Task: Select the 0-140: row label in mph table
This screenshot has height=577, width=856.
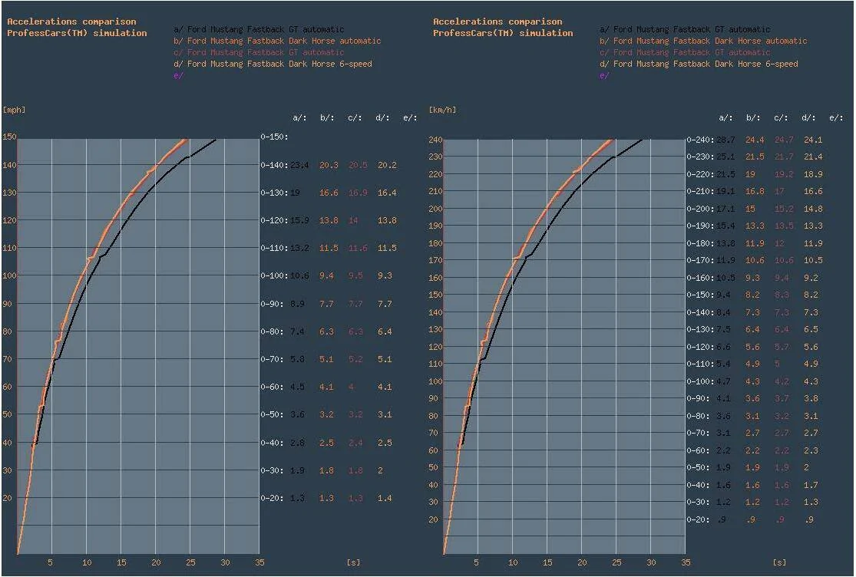Action: [x=274, y=165]
